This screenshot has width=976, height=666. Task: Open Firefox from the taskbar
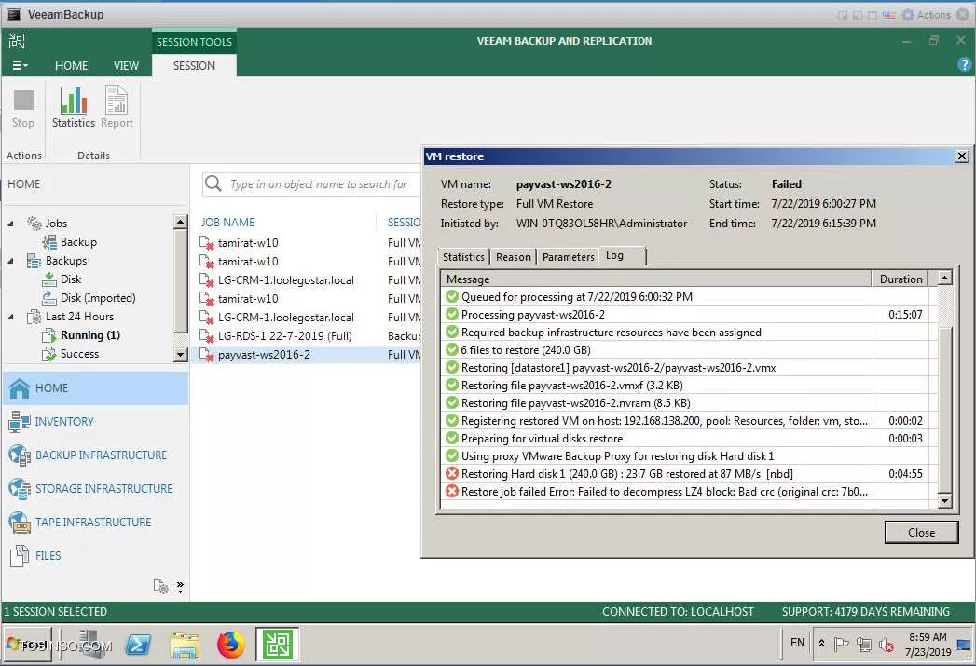pos(231,645)
